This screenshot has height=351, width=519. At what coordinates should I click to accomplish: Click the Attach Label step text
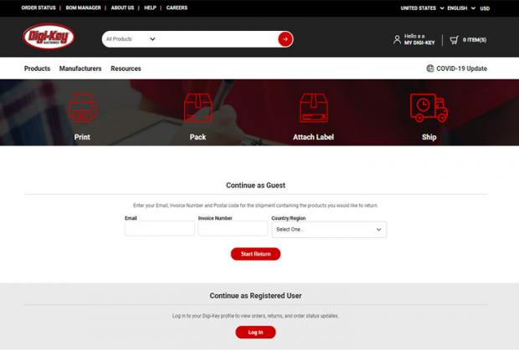pyautogui.click(x=313, y=137)
